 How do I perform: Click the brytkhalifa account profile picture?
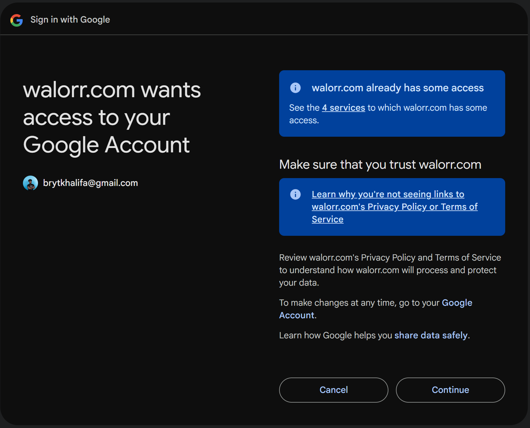click(x=30, y=183)
